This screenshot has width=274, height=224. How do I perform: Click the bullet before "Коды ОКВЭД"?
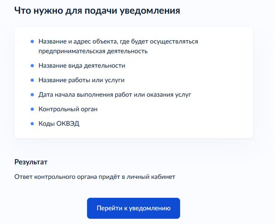click(x=32, y=124)
